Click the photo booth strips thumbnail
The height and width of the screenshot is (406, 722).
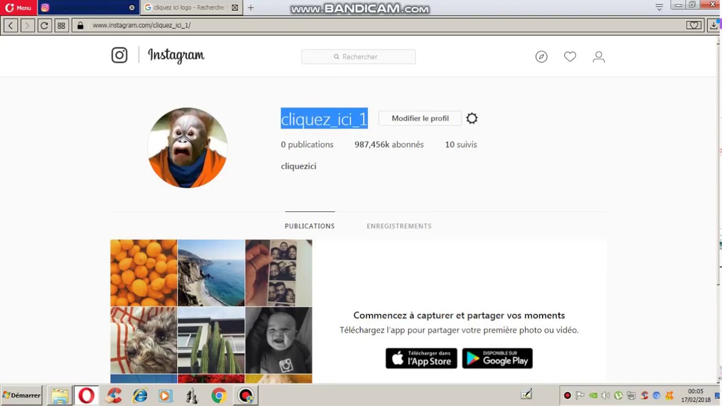[279, 273]
